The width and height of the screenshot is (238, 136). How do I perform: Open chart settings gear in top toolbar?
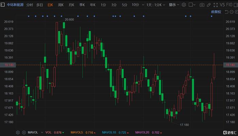(x=184, y=5)
